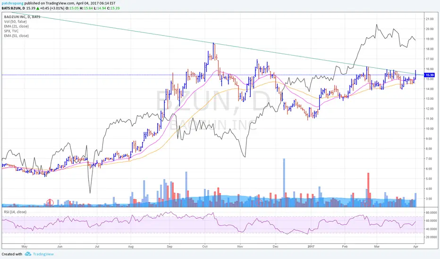Select the RSI (14, close) pane label
This screenshot has height=259, width=440.
click(x=15, y=212)
